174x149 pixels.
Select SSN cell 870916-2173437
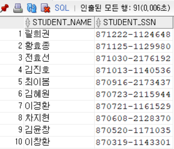(x=134, y=82)
